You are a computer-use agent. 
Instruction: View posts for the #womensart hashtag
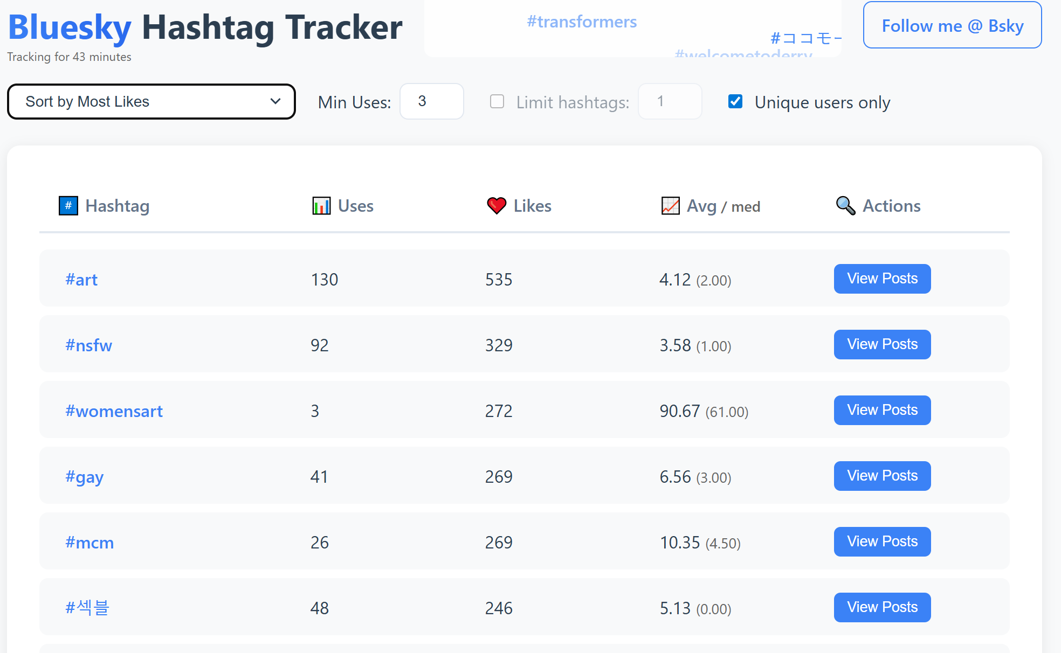pos(883,410)
